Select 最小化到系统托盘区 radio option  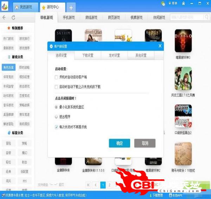coord(56,107)
